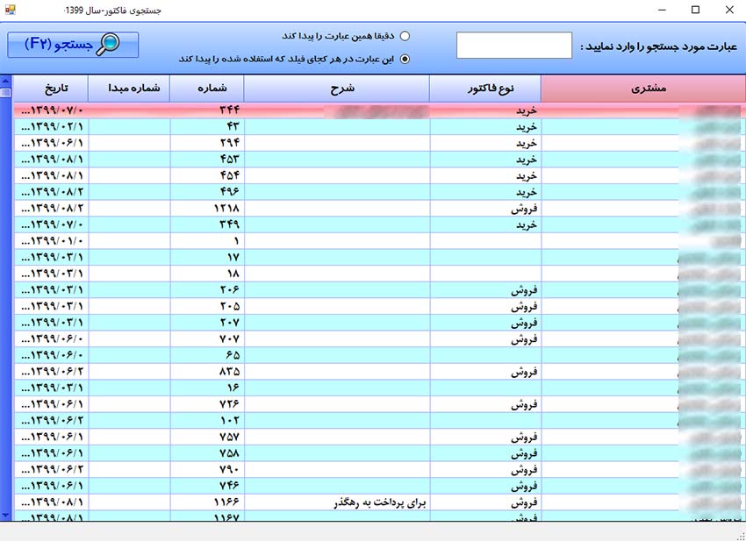Screen dimensions: 746x541
Task: Click the application icon in title bar
Action: pyautogui.click(x=10, y=10)
